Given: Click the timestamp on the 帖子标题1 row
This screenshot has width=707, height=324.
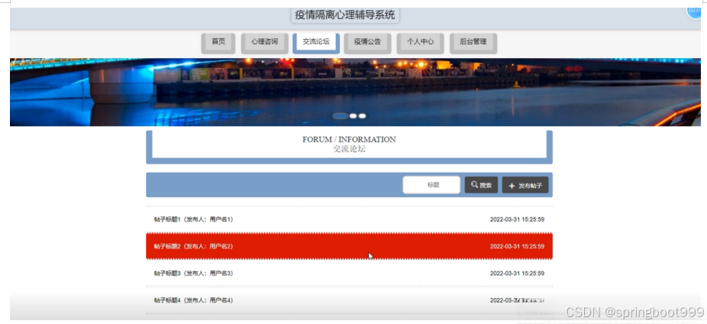Looking at the screenshot, I should (517, 219).
